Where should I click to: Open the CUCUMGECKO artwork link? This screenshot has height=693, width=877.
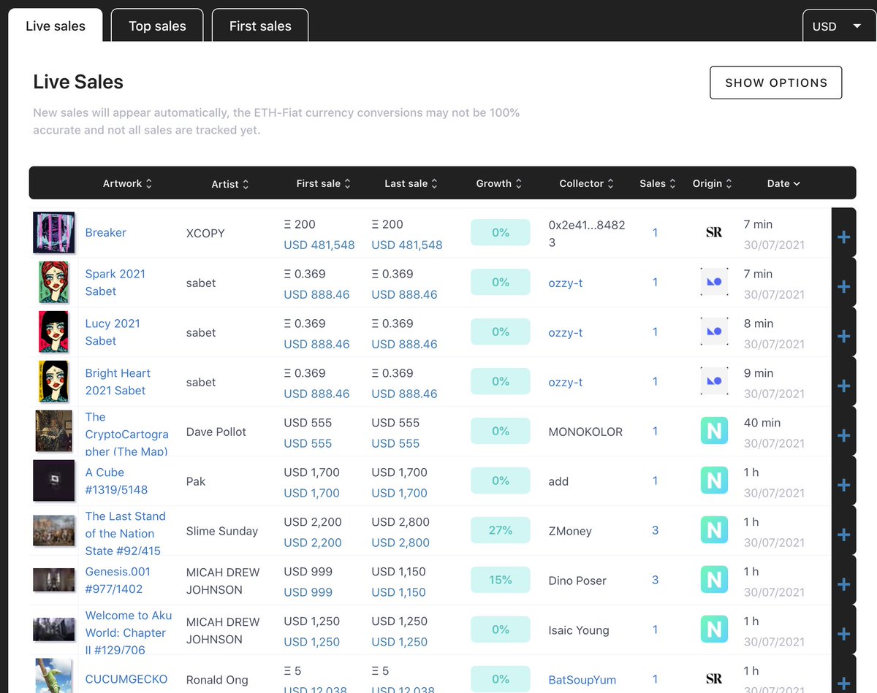tap(126, 679)
